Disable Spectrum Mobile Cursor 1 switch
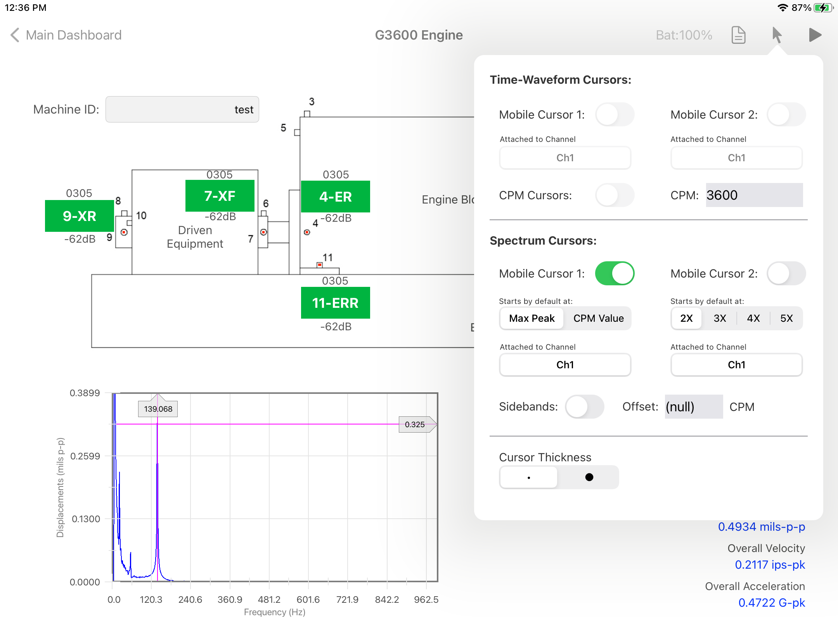The image size is (838, 628). (615, 273)
